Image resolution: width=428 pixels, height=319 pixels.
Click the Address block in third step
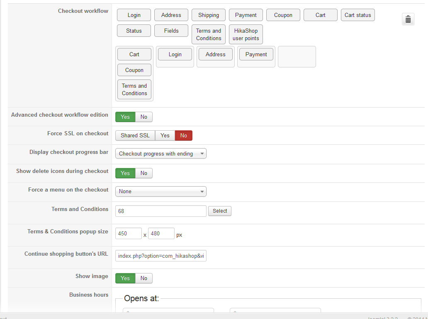coord(216,54)
